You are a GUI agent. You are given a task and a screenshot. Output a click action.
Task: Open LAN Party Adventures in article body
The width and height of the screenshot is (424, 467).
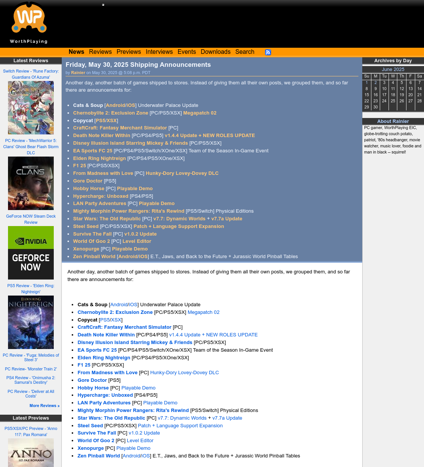coord(104,403)
